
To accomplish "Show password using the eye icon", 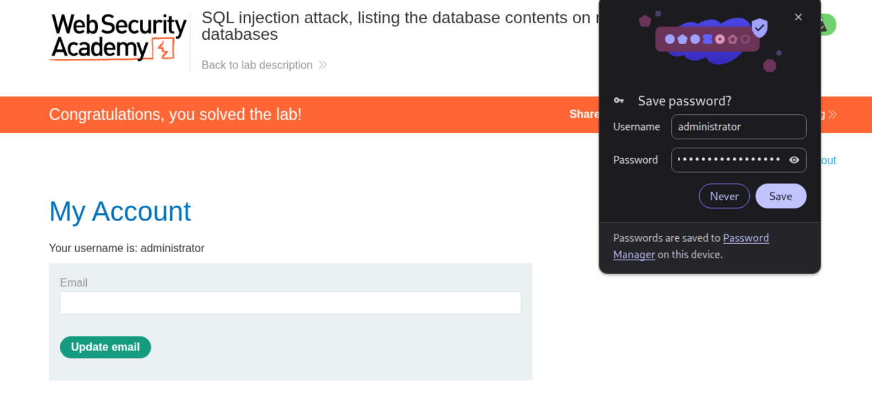I will tap(794, 160).
